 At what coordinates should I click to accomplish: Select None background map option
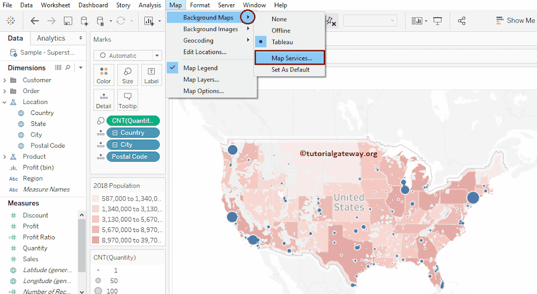pos(279,19)
